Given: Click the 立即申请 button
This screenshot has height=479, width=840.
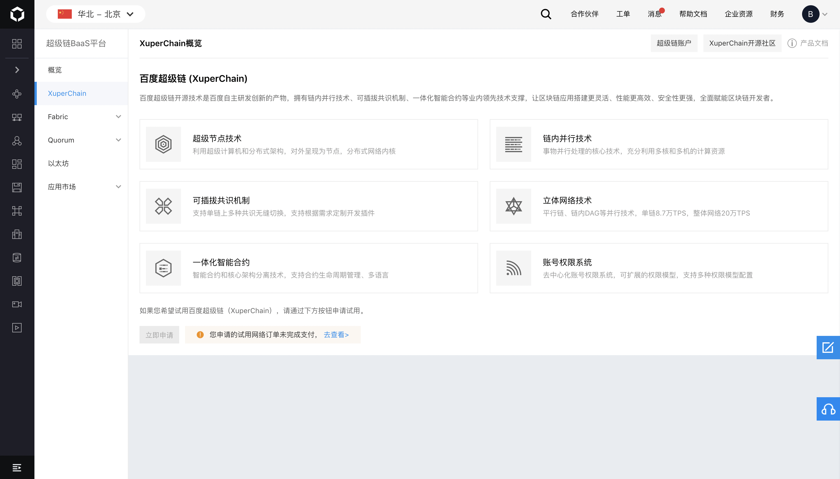Looking at the screenshot, I should click(x=159, y=335).
